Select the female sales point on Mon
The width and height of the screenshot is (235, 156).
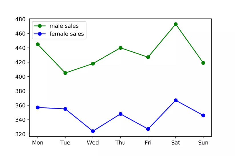click(38, 107)
